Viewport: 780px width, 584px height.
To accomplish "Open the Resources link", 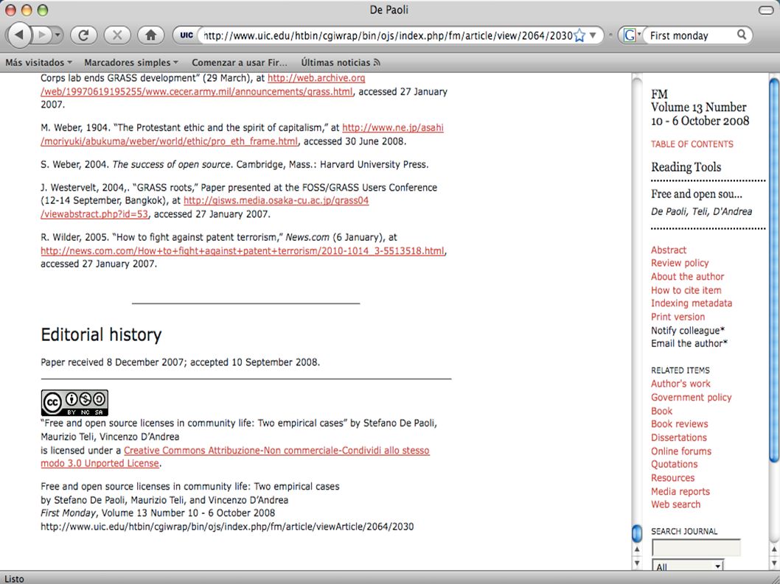I will (672, 478).
